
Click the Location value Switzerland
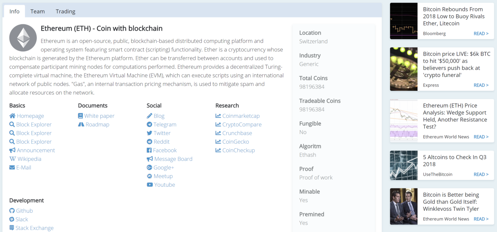tap(313, 42)
